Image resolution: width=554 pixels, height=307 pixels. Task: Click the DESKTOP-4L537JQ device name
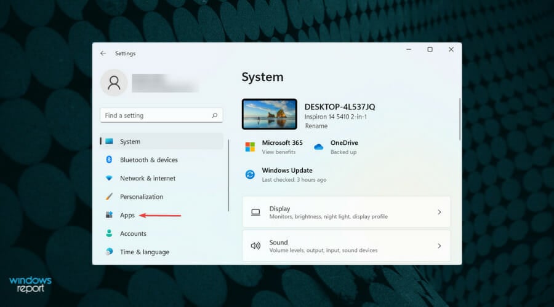[x=340, y=106]
